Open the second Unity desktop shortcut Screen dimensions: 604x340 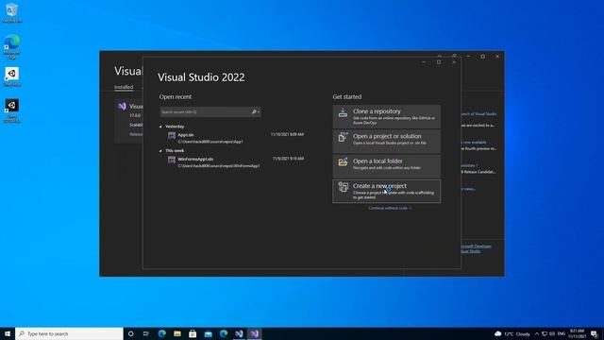pyautogui.click(x=12, y=111)
